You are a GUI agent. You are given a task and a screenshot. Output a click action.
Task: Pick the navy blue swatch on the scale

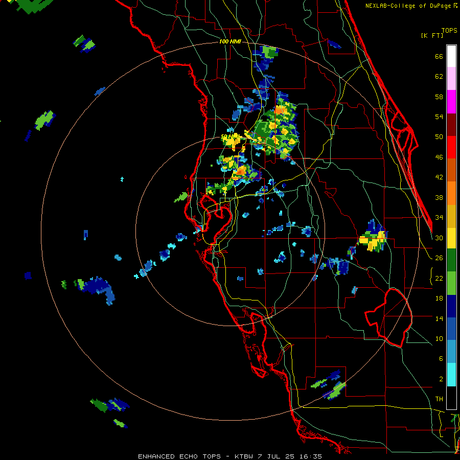click(451, 306)
